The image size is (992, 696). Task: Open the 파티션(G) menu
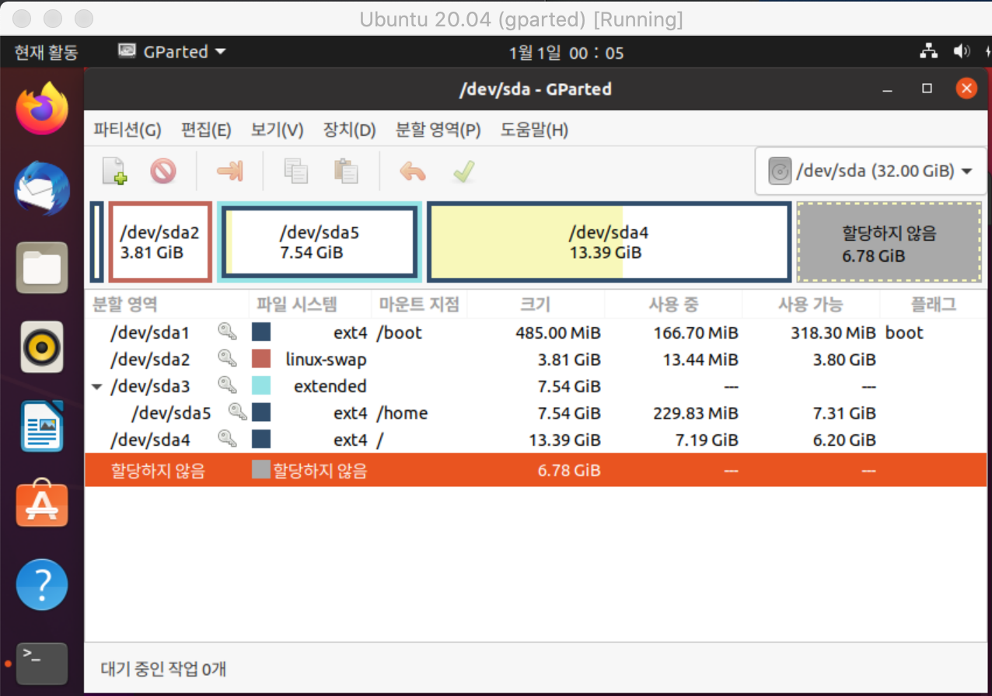click(127, 130)
